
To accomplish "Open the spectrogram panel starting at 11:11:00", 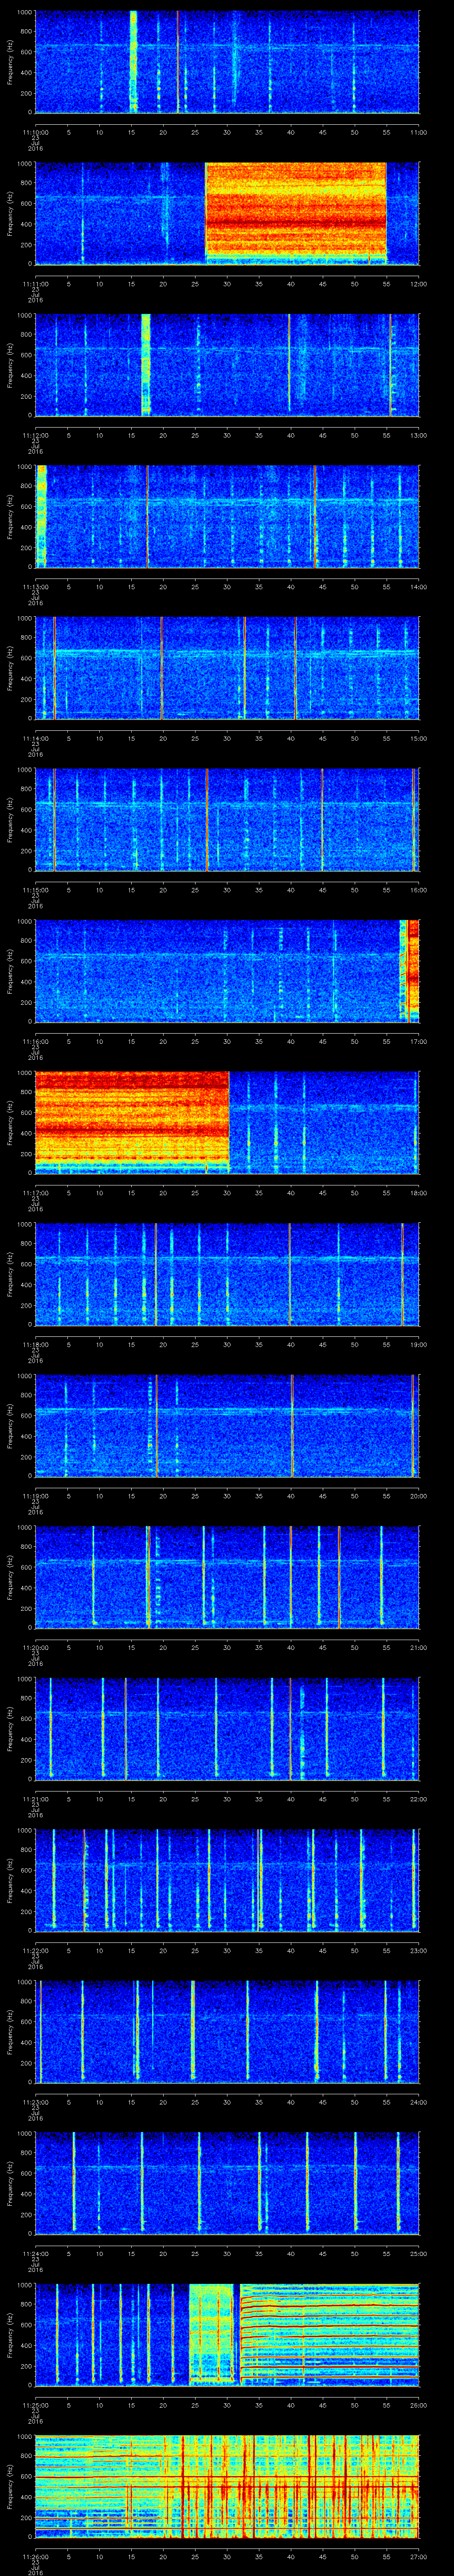I will pyautogui.click(x=227, y=213).
